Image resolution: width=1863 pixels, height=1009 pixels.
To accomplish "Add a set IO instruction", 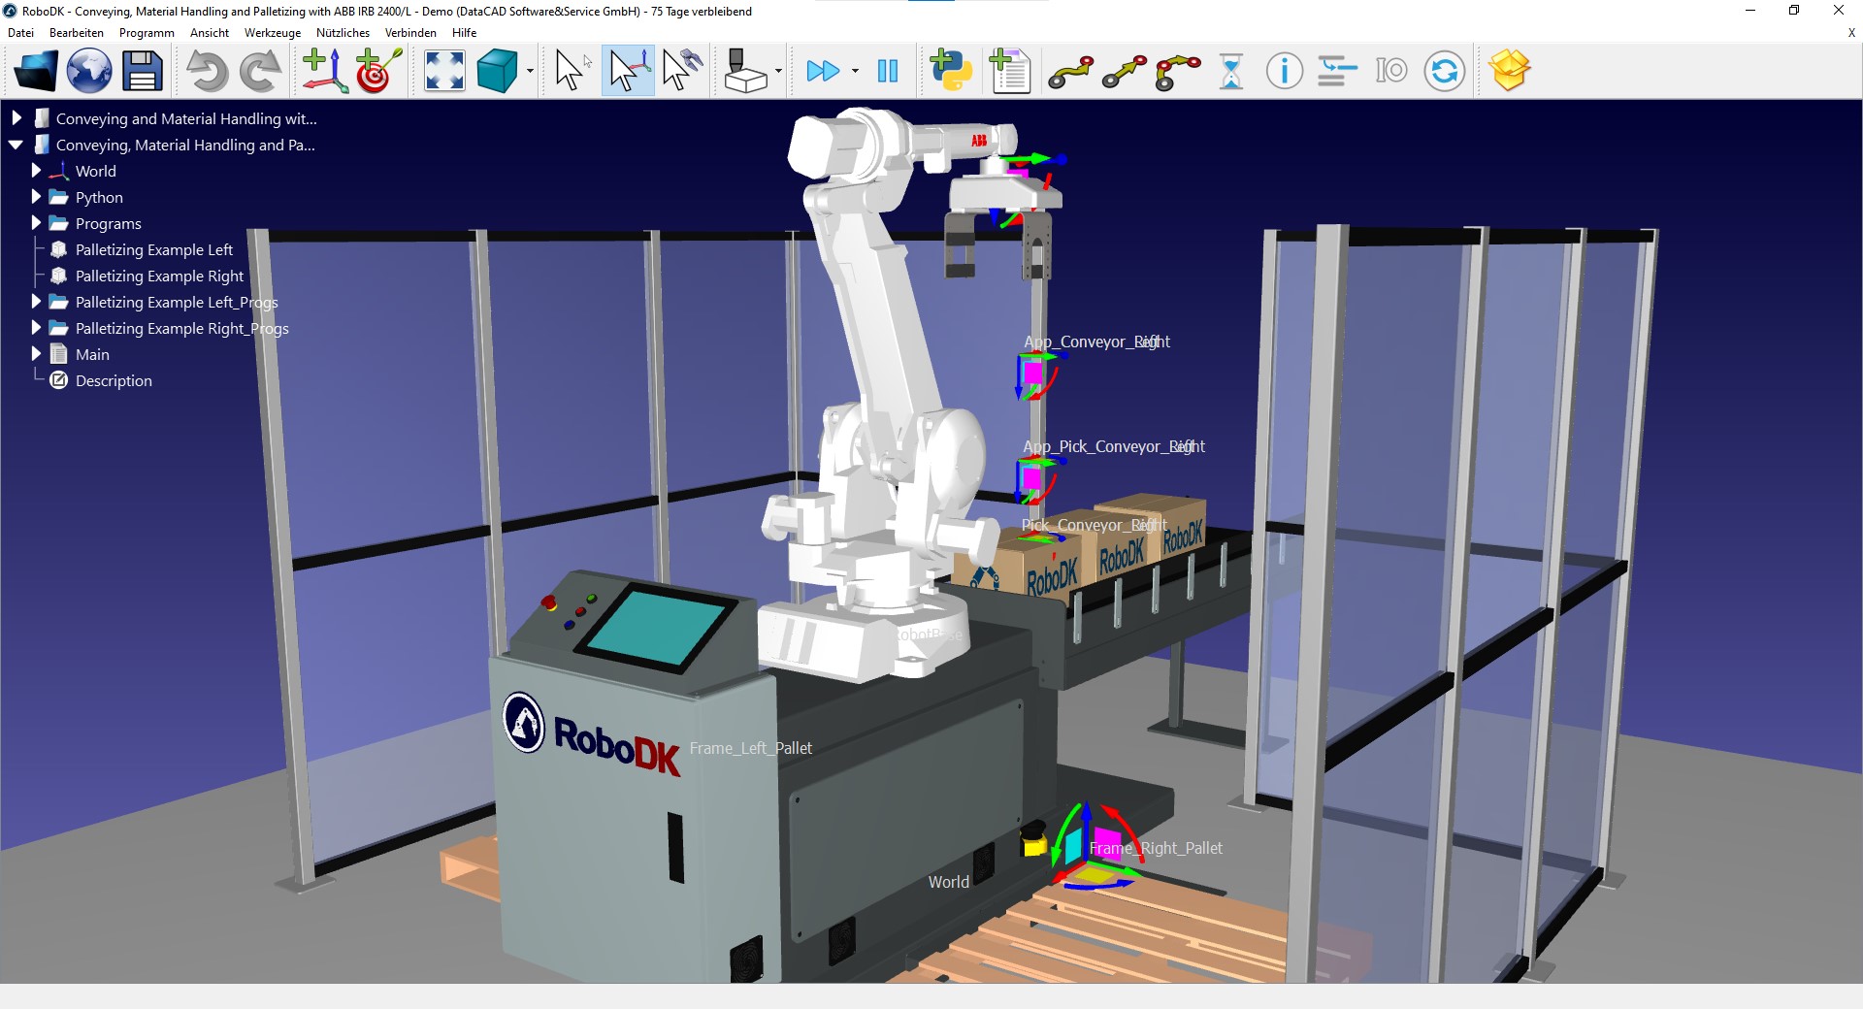I will (1390, 71).
